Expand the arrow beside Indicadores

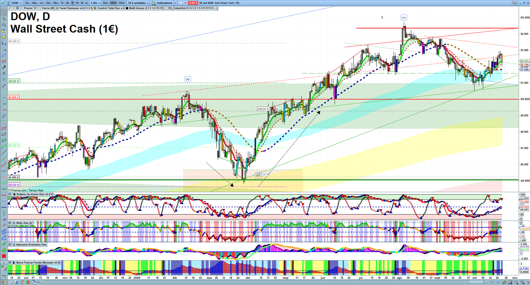point(175,3)
